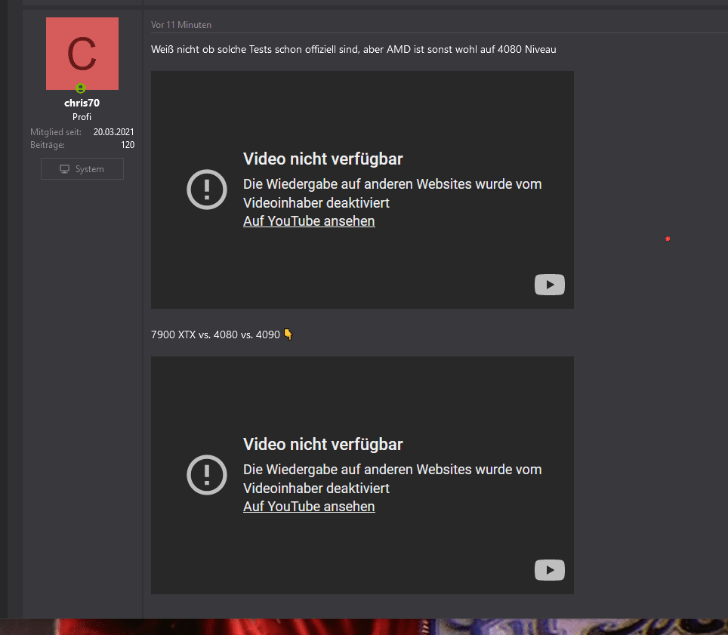Click YouTube logo in second video embed
Image resolution: width=728 pixels, height=635 pixels.
click(550, 570)
